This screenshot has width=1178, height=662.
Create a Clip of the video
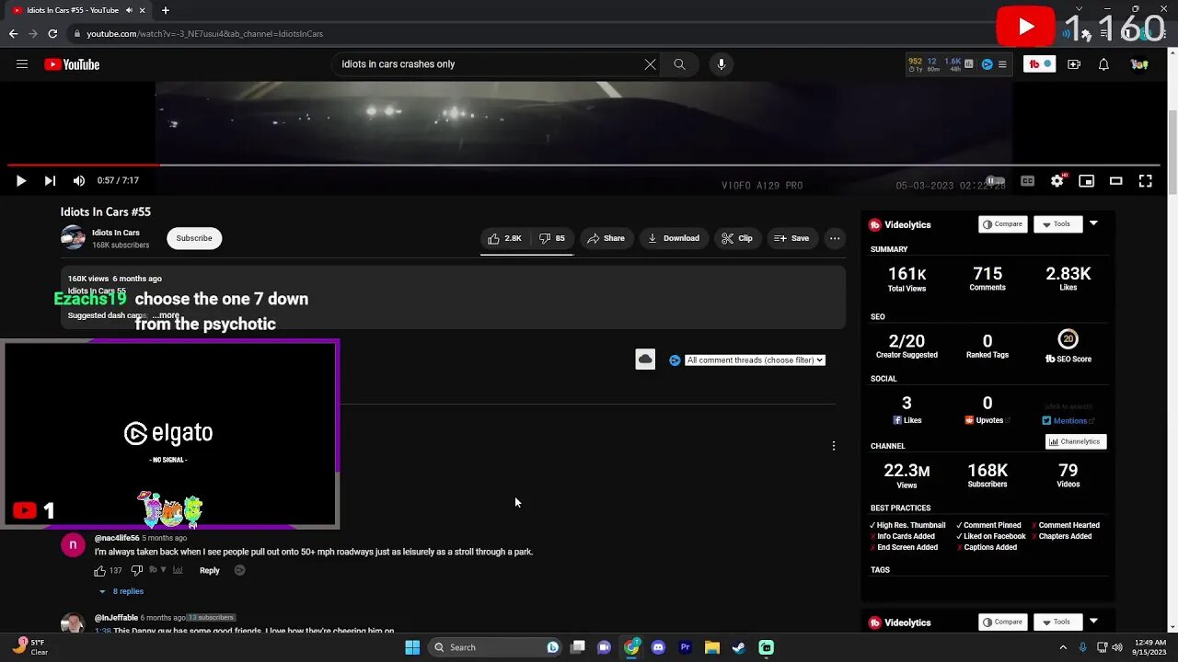[x=737, y=238]
